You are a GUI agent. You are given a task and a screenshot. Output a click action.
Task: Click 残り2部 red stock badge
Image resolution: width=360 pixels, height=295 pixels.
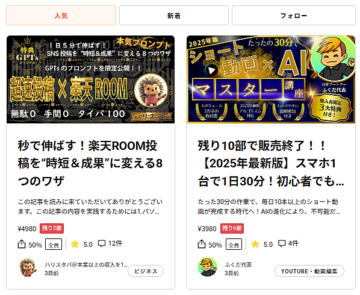52,228
